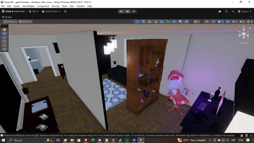This screenshot has width=254, height=143.
Task: Open the Scene panel three-dot options menu
Action: tap(251, 17)
